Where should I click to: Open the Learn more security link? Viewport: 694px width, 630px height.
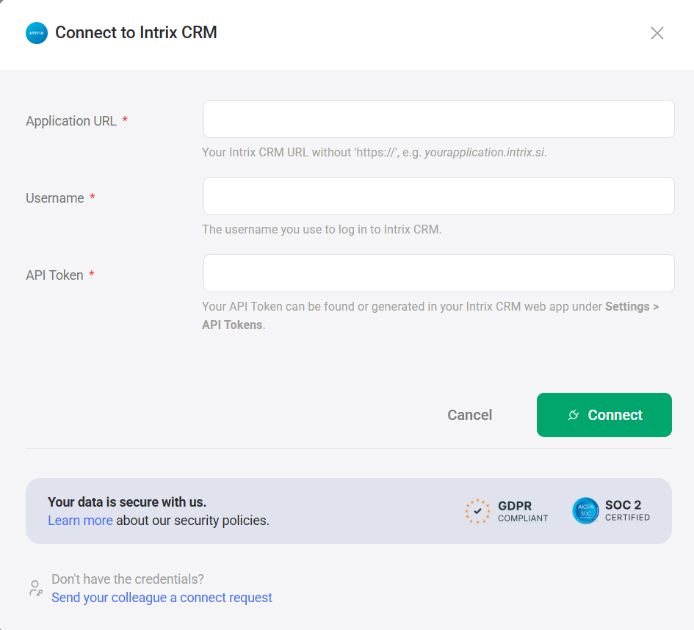click(80, 521)
